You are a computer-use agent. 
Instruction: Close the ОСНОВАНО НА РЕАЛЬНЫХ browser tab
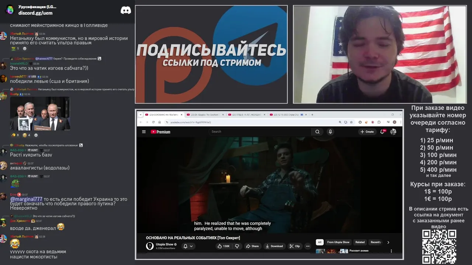click(x=181, y=114)
